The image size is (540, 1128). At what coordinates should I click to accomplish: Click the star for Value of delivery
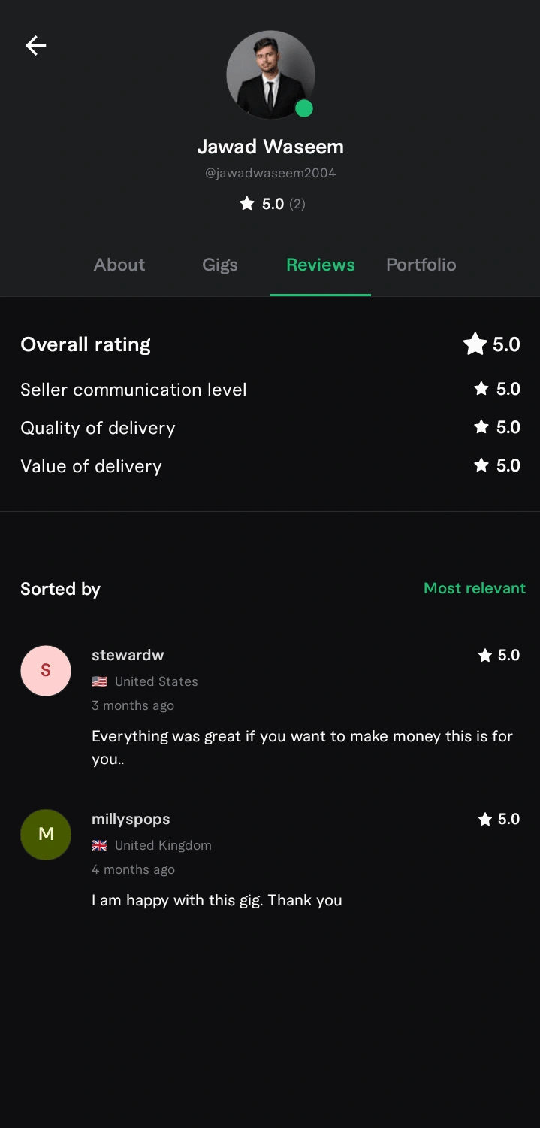point(481,465)
